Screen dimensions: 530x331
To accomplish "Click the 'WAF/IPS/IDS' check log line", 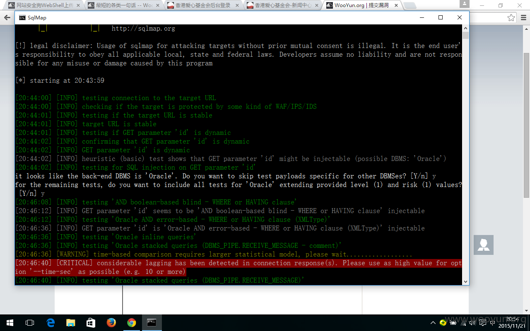I will [x=166, y=107].
